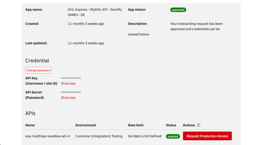Click the Actions column header label
Viewport: 263px width, 145px height.
pyautogui.click(x=189, y=125)
